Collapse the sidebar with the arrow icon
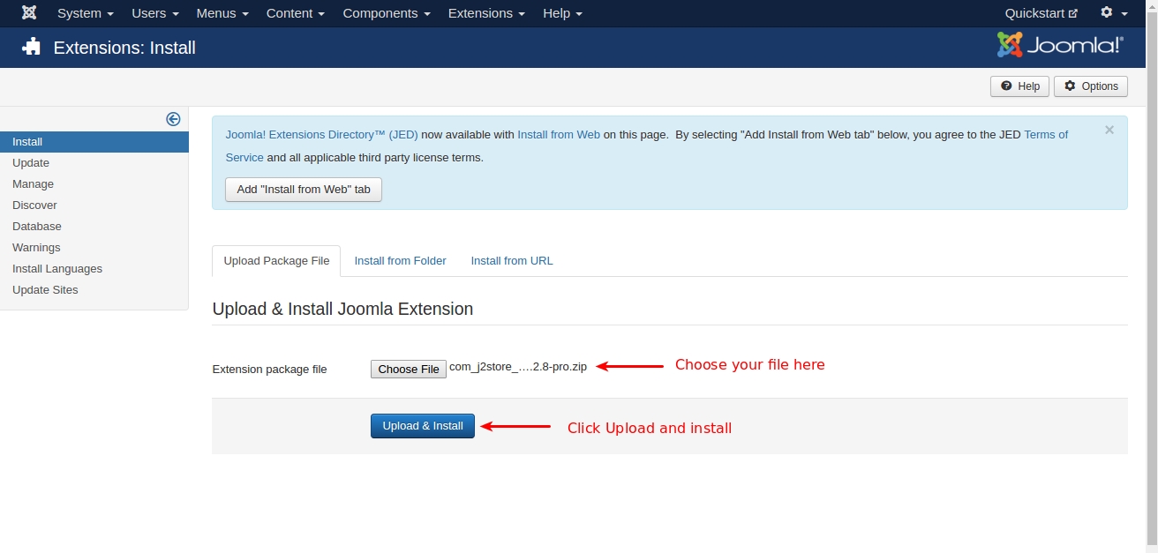 [x=173, y=119]
